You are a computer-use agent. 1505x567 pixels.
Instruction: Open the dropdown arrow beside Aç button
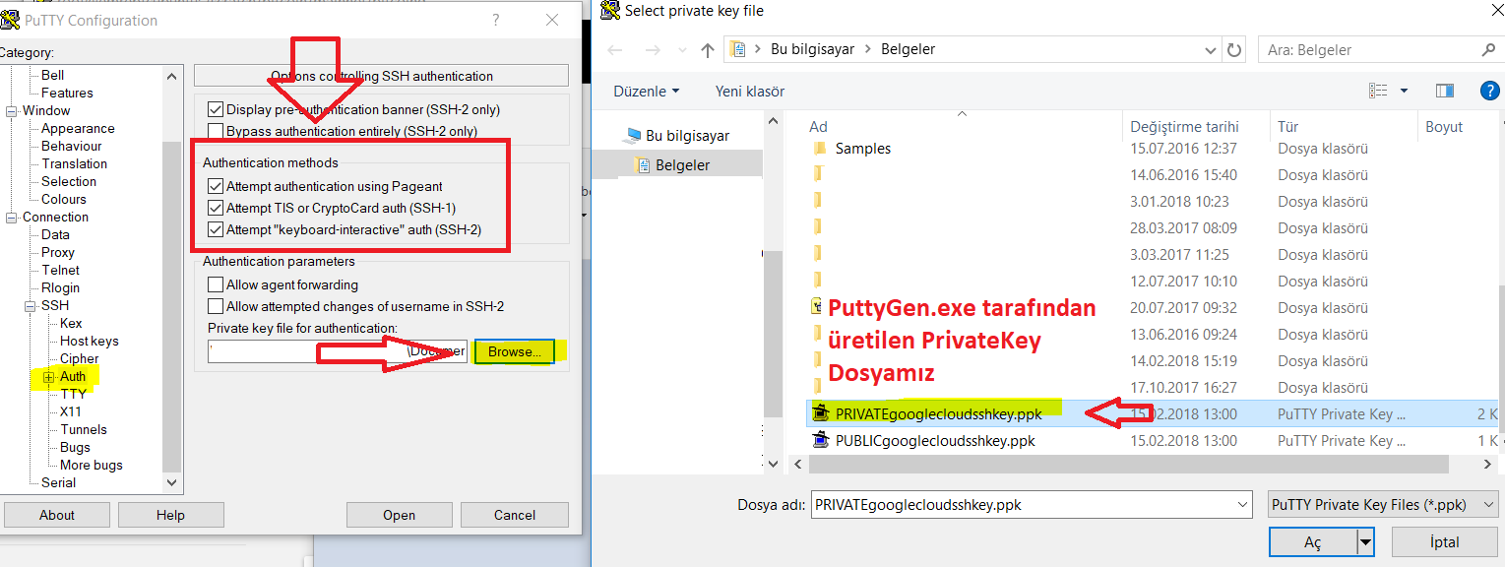[x=1364, y=541]
